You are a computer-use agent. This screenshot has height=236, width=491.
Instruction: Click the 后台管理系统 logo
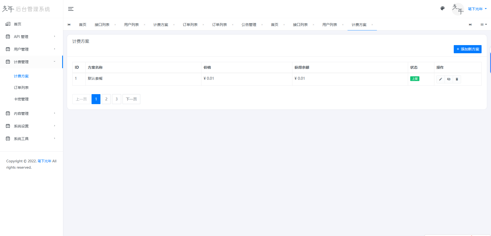point(26,9)
